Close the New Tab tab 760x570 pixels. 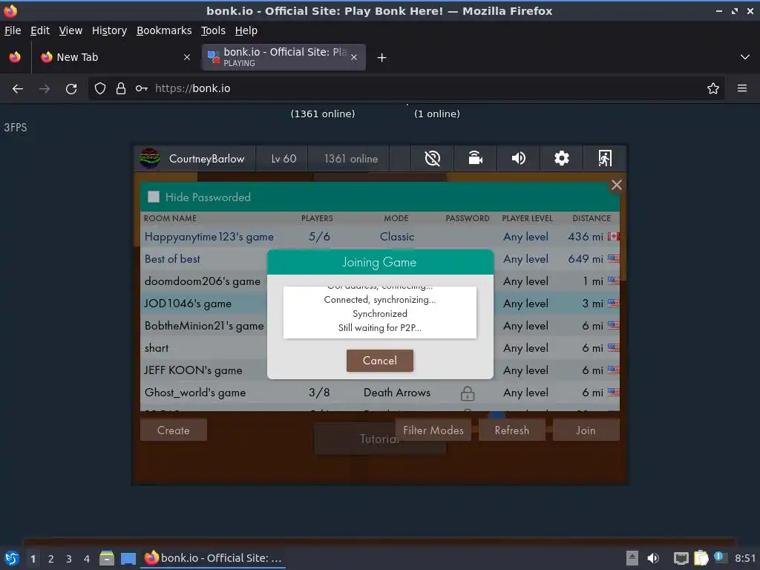pyautogui.click(x=186, y=57)
